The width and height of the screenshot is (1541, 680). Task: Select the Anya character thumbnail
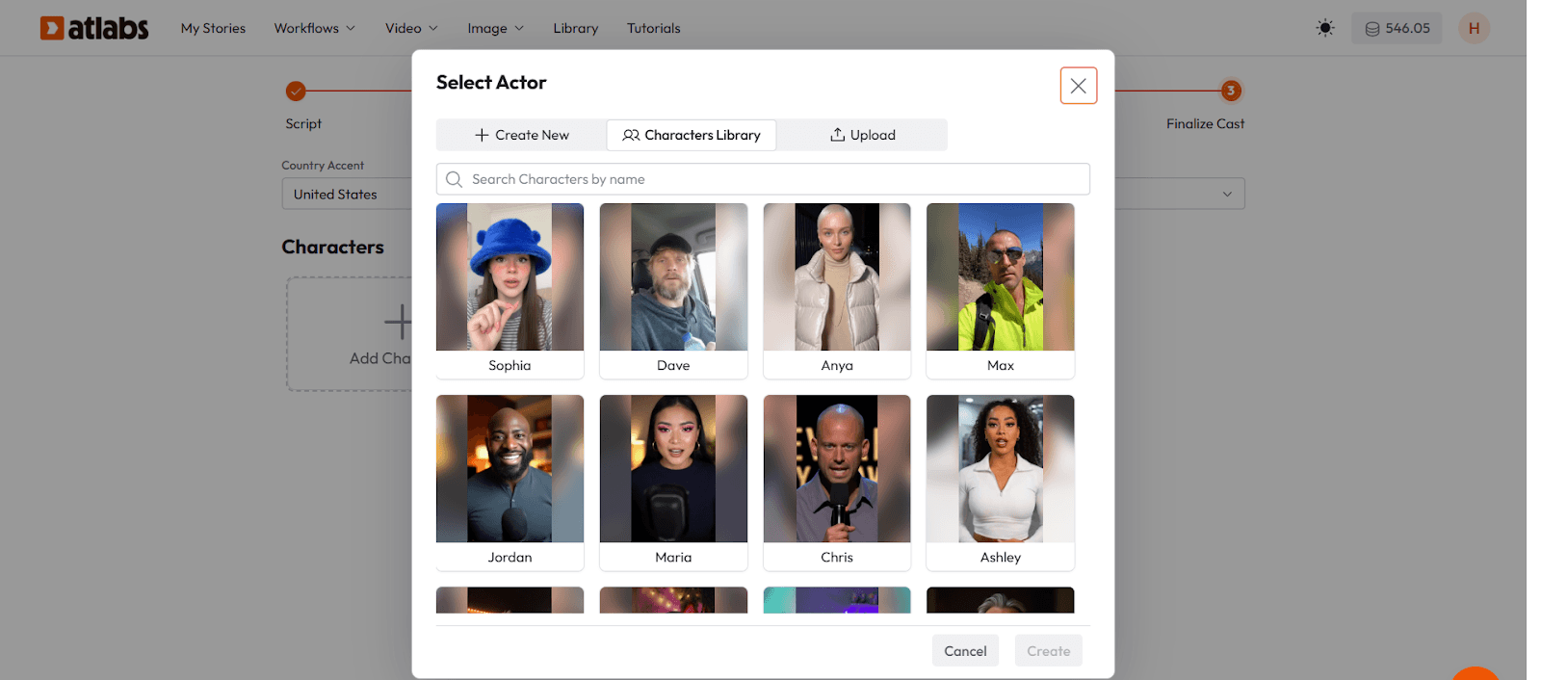coord(837,276)
